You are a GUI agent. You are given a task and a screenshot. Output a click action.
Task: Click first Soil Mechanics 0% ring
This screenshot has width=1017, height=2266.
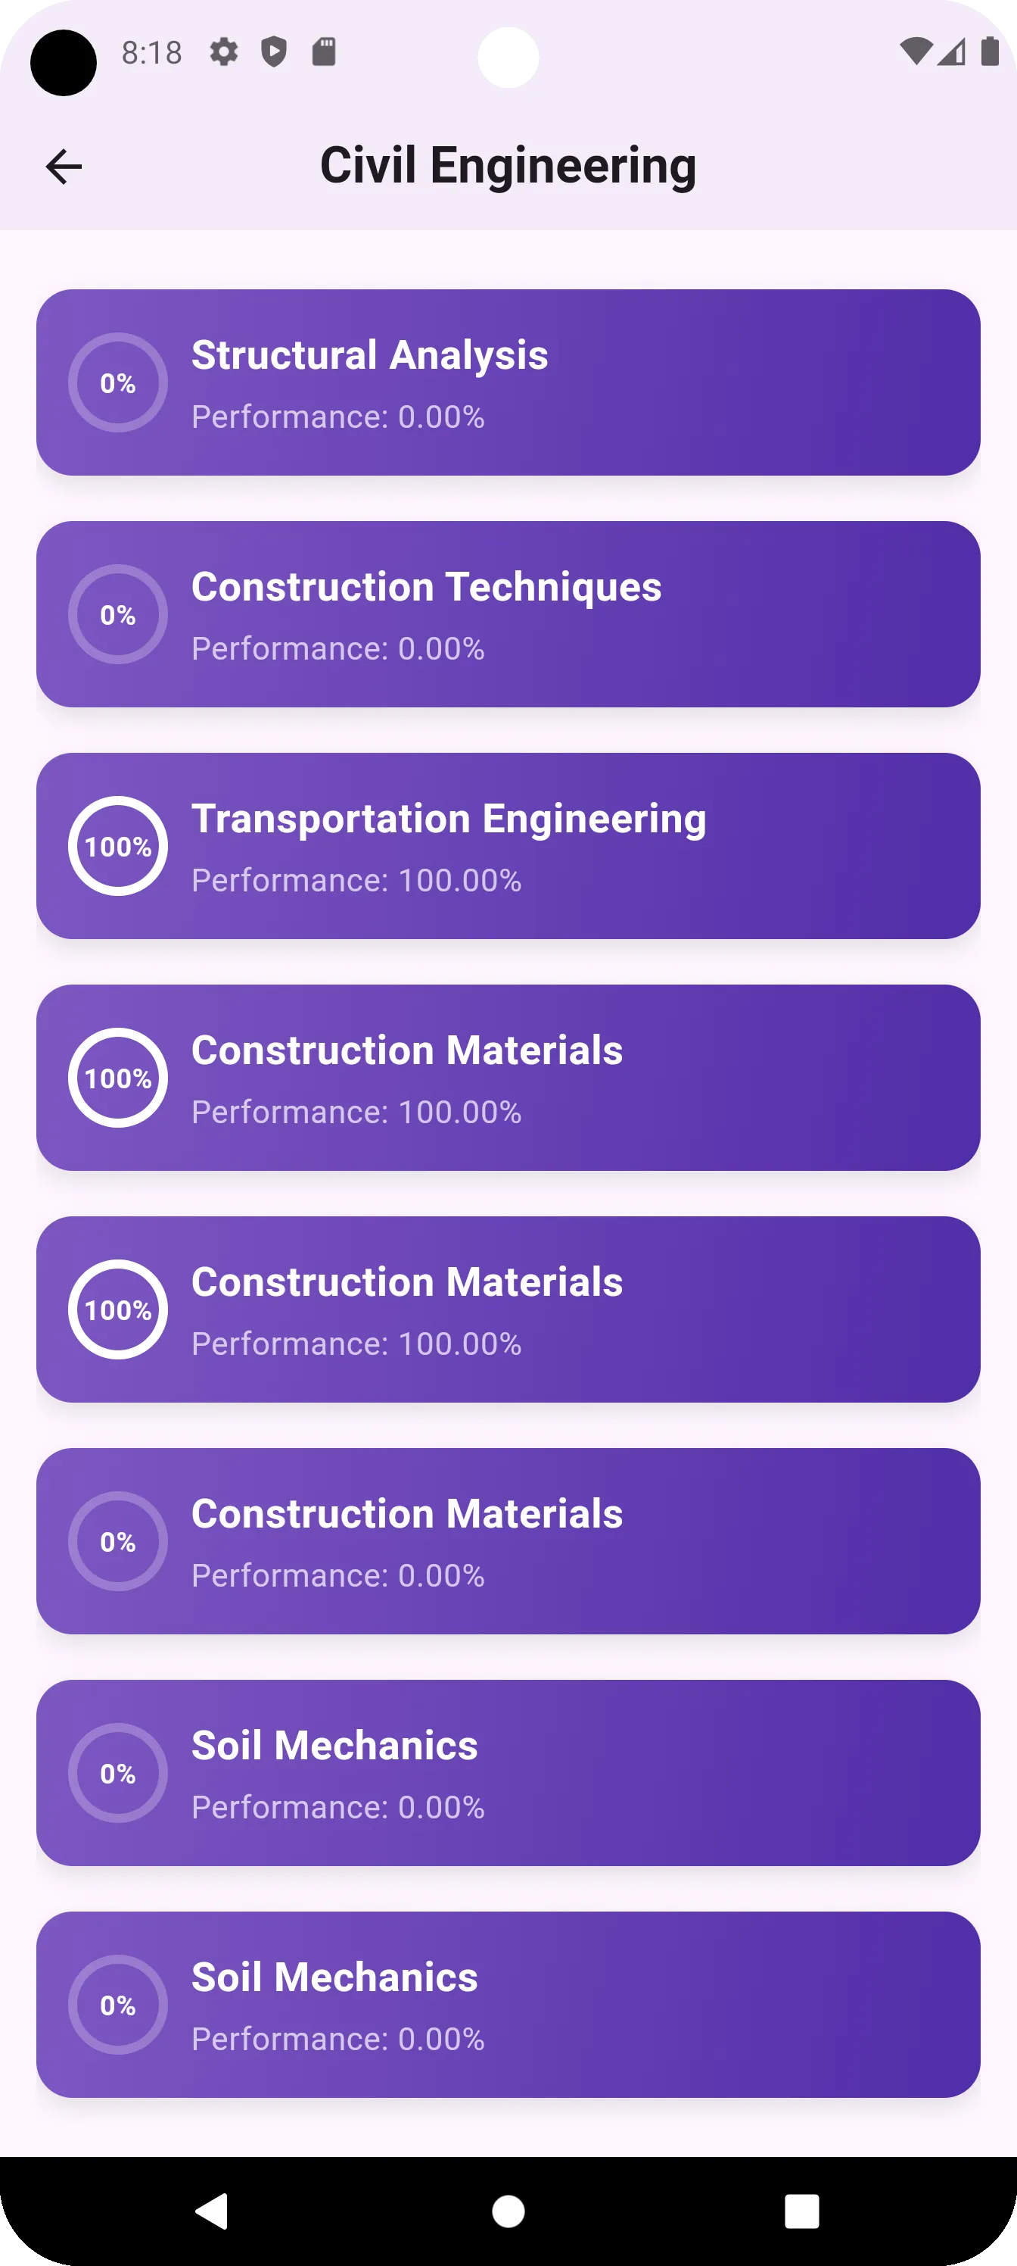pos(118,1774)
